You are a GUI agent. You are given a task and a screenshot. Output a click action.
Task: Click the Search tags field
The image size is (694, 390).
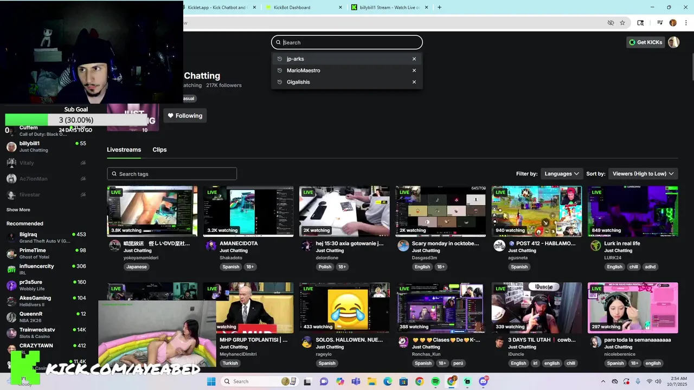coord(172,174)
